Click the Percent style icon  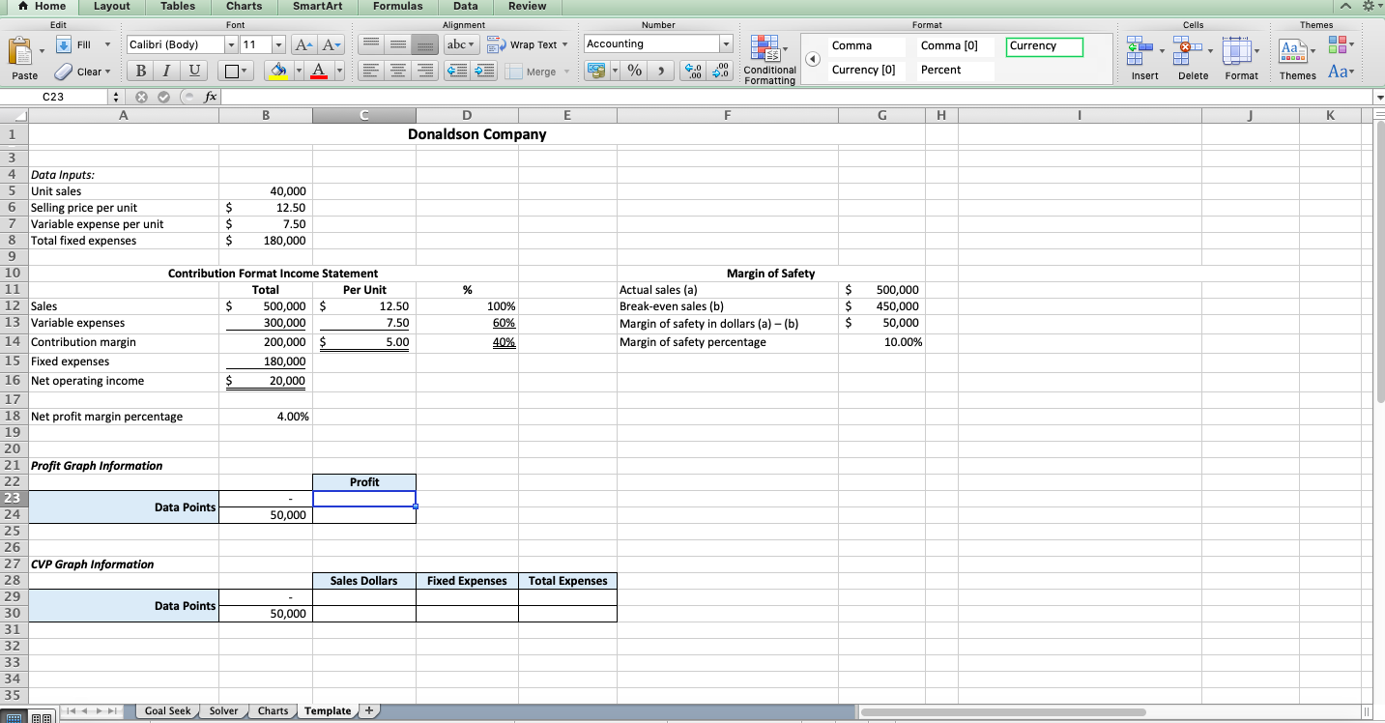634,70
